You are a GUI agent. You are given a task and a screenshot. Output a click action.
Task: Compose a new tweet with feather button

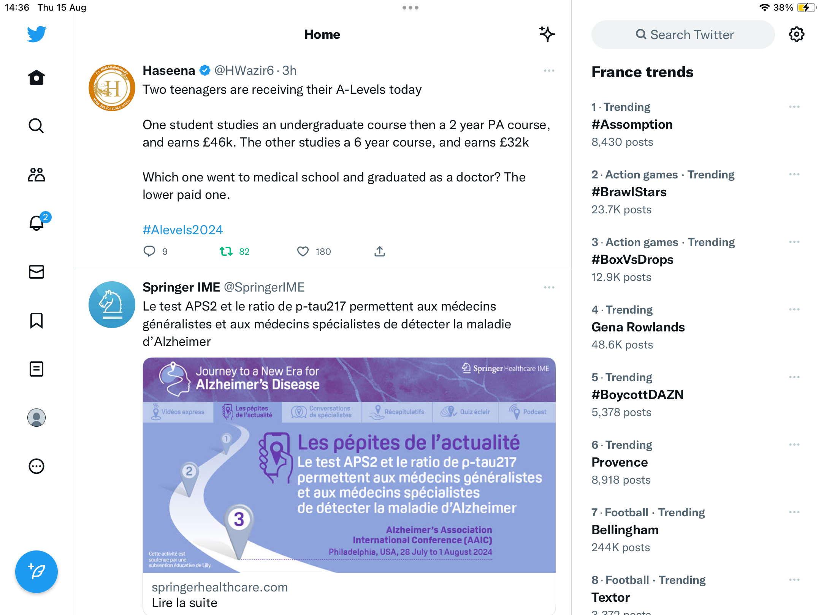(x=36, y=572)
